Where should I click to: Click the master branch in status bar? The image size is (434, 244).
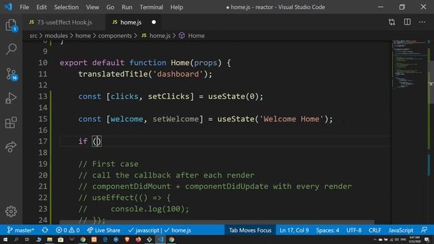[20, 230]
